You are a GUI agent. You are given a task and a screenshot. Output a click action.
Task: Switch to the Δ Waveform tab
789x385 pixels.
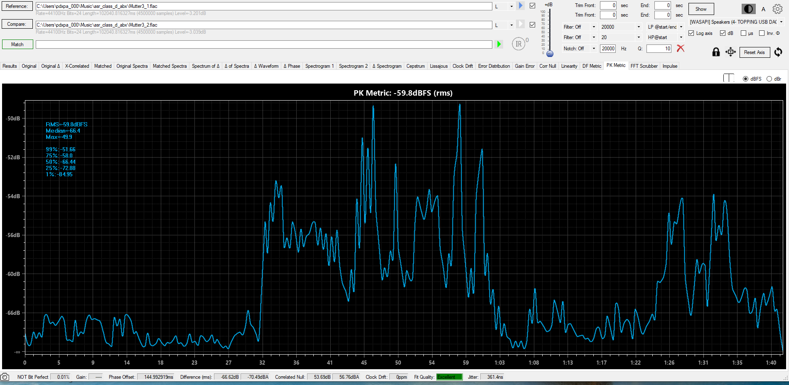click(266, 66)
